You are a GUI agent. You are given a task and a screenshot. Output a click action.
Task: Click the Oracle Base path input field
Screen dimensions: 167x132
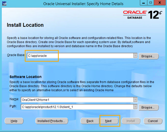pos(80,56)
